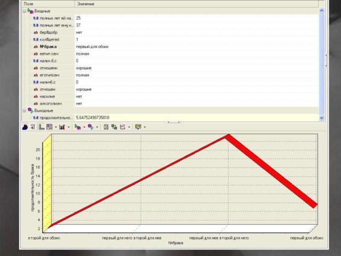Click the line graph icon in toolbar

(x=123, y=127)
